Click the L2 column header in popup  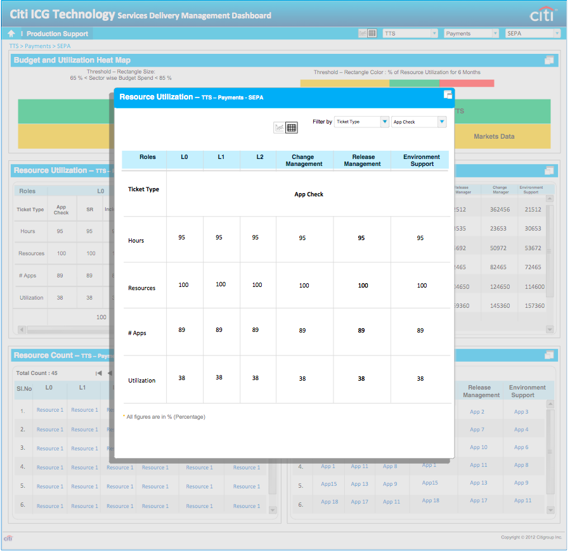[260, 157]
